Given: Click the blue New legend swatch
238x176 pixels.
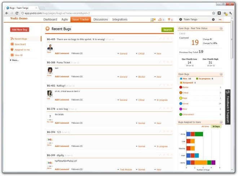Looking at the screenshot, I should pyautogui.click(x=181, y=79).
